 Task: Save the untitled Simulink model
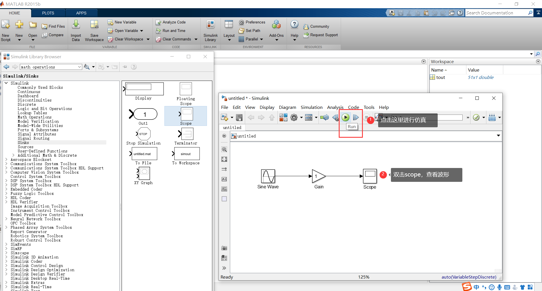(x=239, y=117)
